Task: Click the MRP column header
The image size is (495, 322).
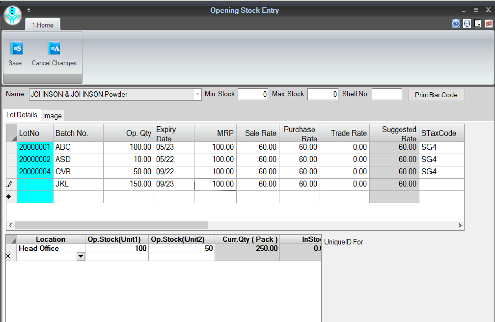Action: [x=215, y=133]
